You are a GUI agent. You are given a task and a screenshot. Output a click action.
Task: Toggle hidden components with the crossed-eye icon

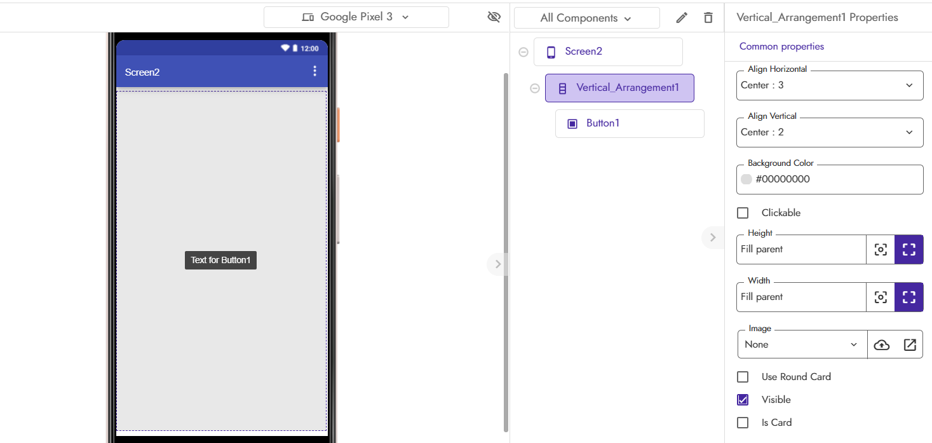click(x=494, y=17)
